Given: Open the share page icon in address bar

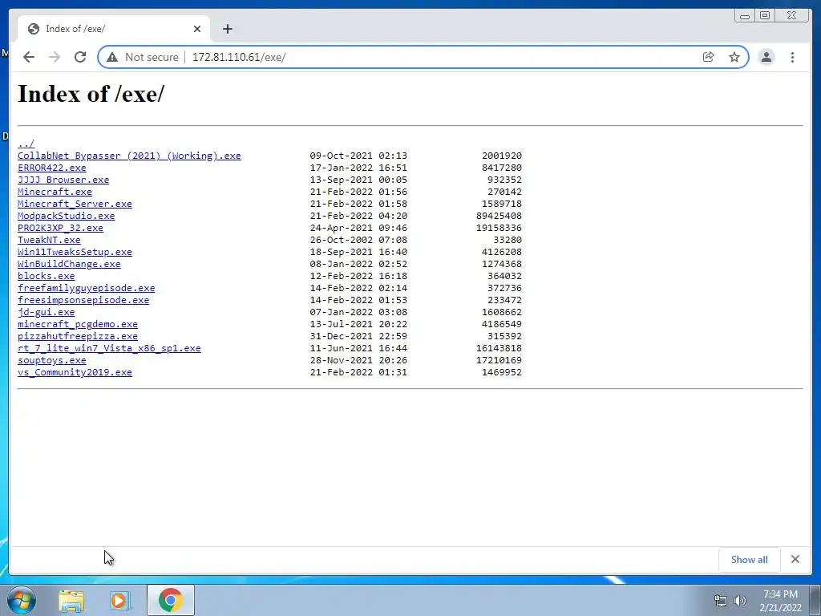Looking at the screenshot, I should 709,57.
